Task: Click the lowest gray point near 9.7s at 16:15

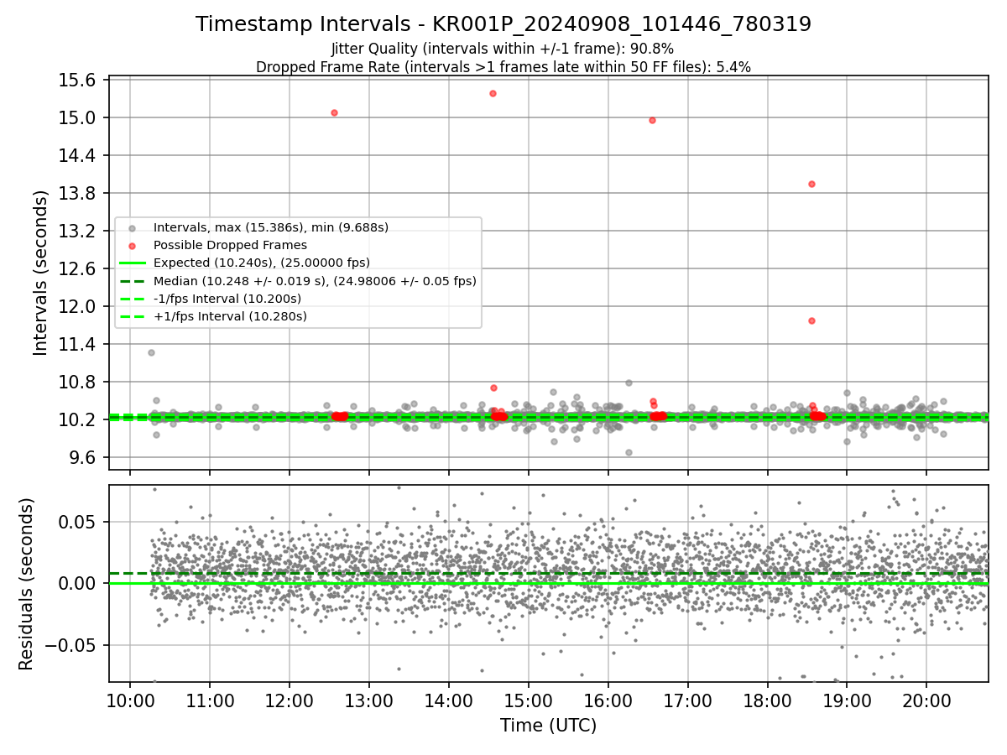Action: pos(629,452)
